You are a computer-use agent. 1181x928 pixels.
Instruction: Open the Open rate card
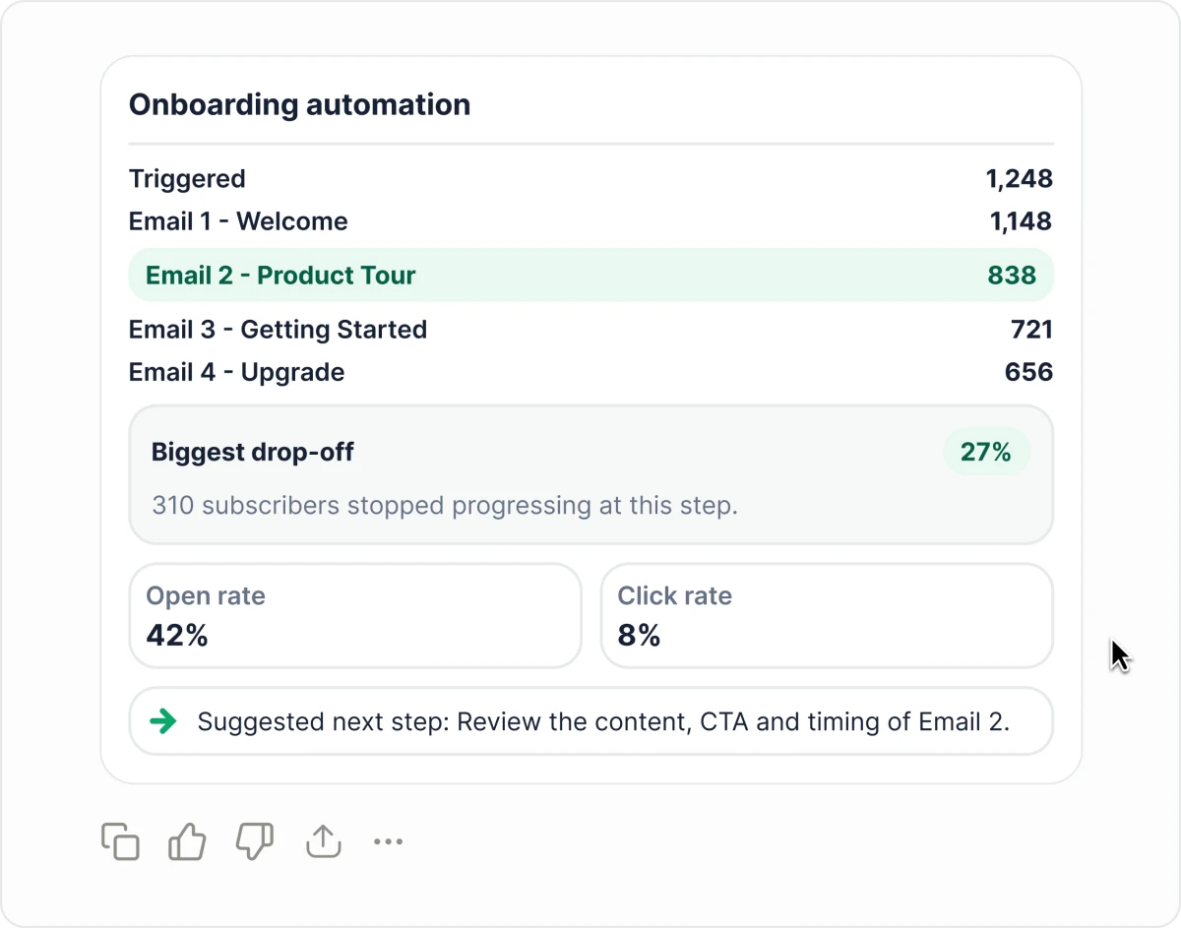click(x=355, y=616)
